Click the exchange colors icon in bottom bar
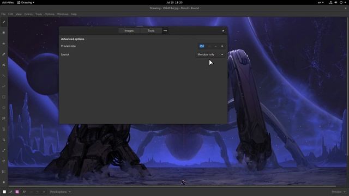Viewport: 349px width, 196px height. (x=11, y=192)
